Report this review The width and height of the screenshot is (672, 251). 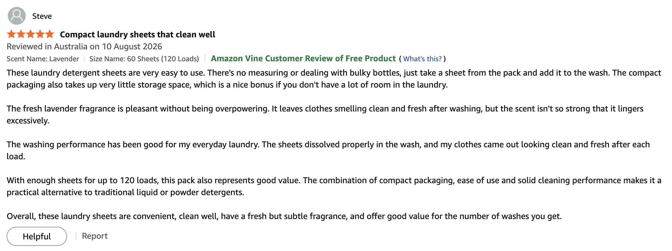(x=95, y=236)
